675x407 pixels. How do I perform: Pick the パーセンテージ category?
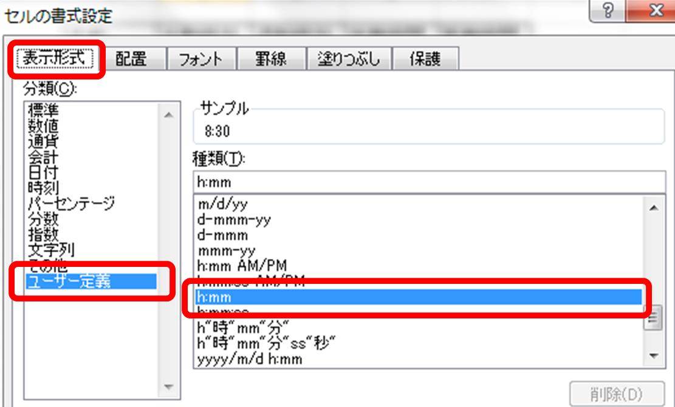tap(70, 203)
